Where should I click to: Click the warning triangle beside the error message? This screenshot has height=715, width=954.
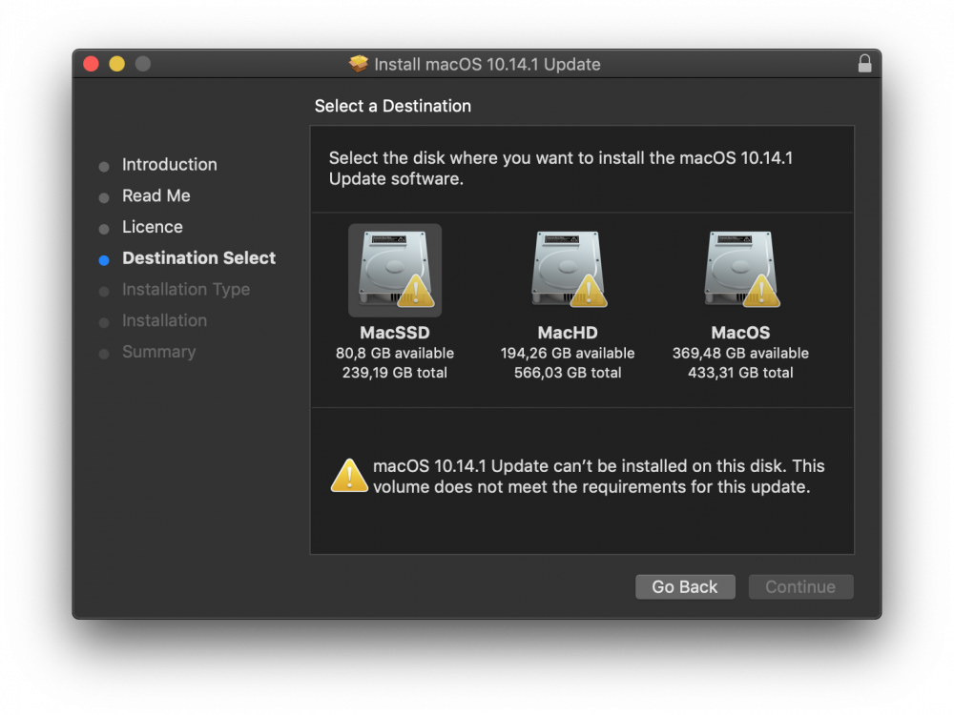pos(349,476)
